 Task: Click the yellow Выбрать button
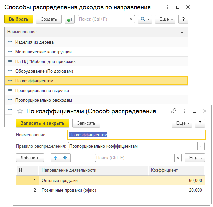(x=19, y=19)
